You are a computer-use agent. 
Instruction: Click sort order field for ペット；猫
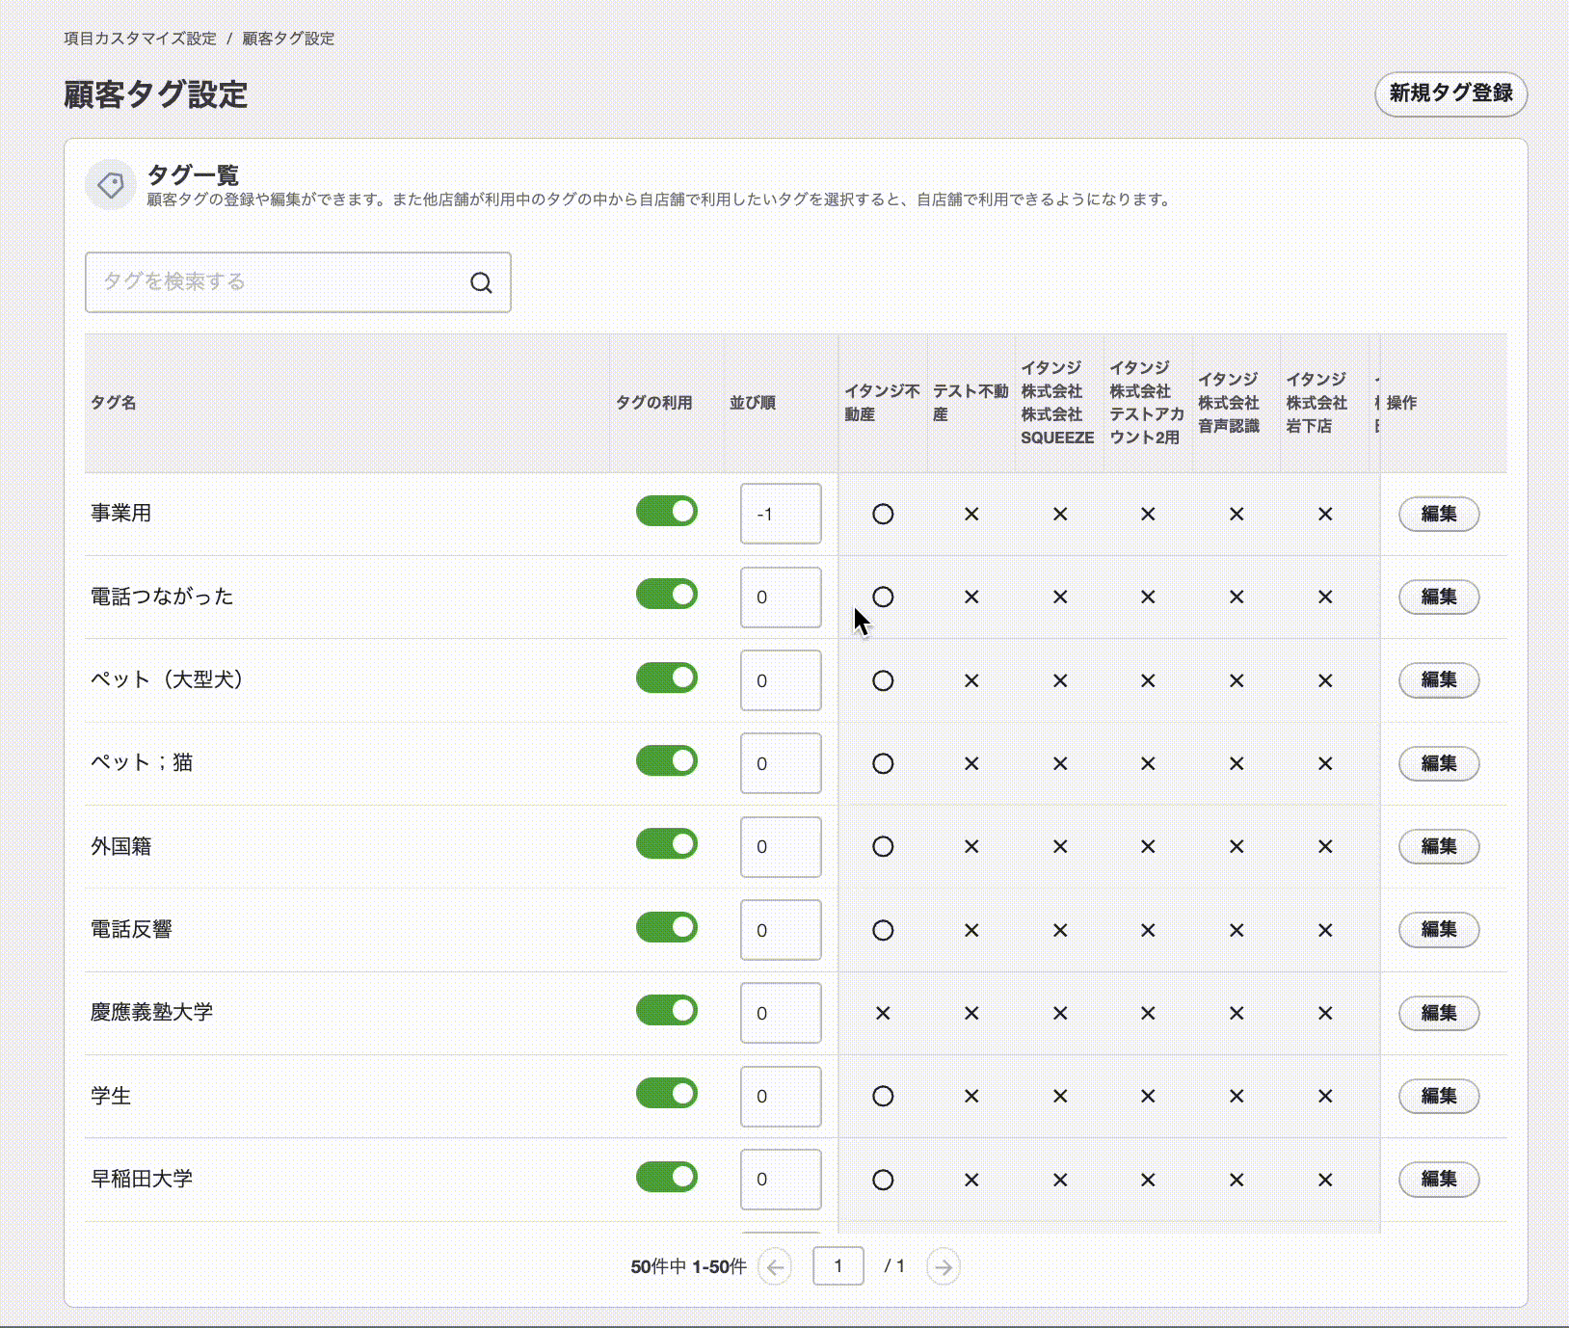(x=781, y=763)
